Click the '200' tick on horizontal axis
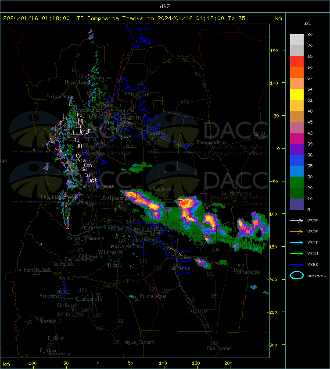 [228, 363]
